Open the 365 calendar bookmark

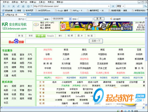(44, 10)
